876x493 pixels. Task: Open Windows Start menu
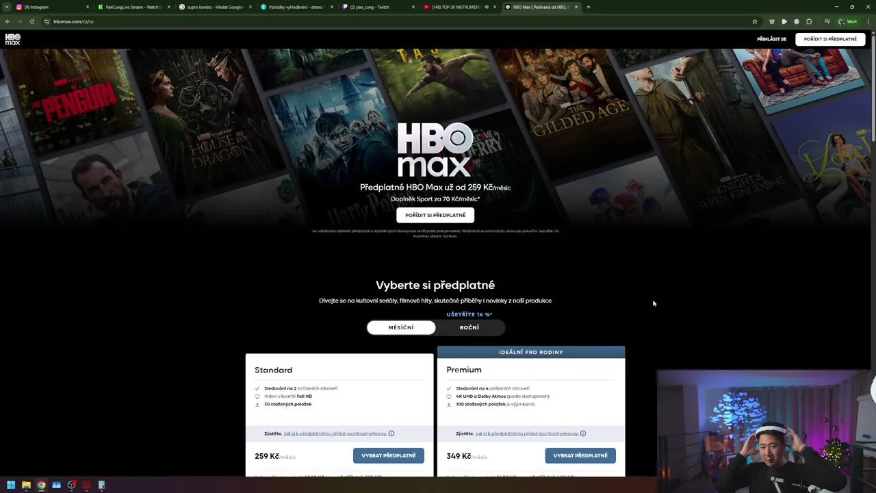(11, 485)
